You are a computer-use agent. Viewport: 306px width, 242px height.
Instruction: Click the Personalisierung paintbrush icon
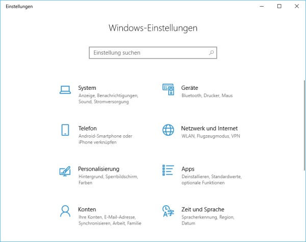(65, 171)
